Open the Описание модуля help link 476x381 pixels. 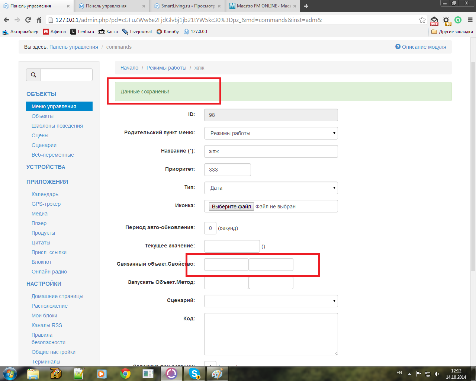[x=421, y=47]
